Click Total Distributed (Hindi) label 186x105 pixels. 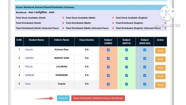point(28,23)
